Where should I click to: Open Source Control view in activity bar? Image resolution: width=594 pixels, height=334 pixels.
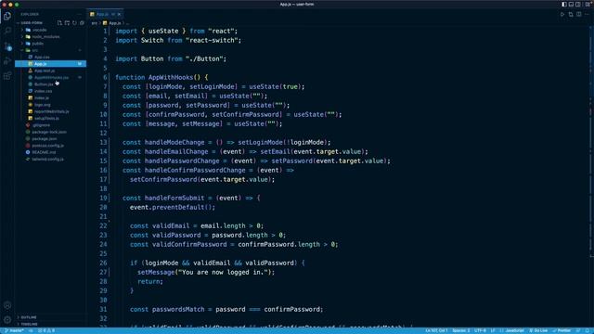pos(7,46)
